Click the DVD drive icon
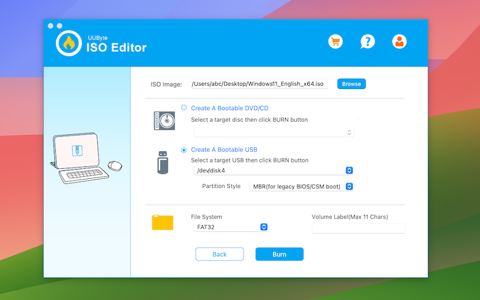Viewport: 480px width, 300px height. (x=164, y=121)
